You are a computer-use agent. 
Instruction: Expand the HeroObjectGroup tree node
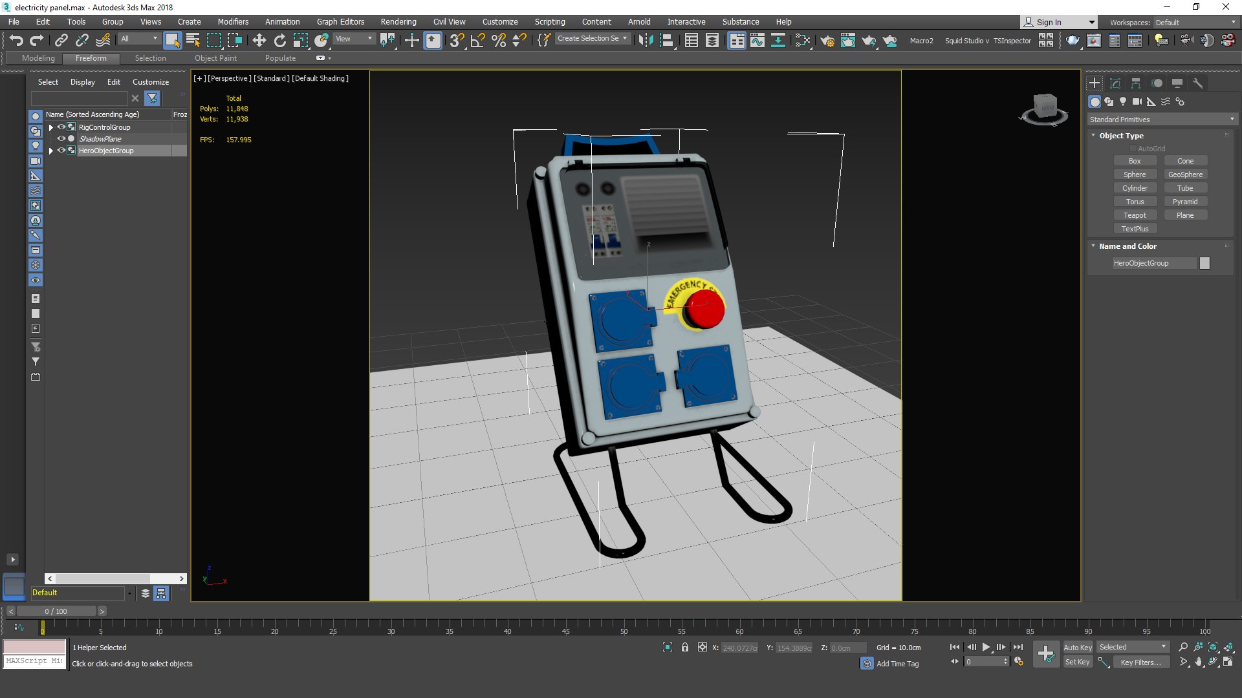pos(51,151)
